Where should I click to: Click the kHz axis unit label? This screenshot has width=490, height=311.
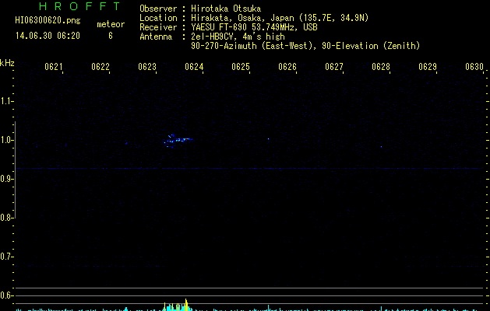pos(7,63)
